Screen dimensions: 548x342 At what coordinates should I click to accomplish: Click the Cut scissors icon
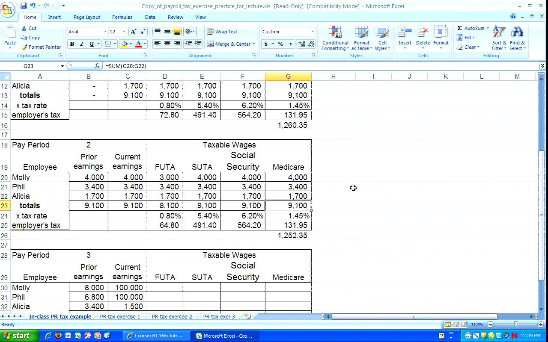[24, 28]
